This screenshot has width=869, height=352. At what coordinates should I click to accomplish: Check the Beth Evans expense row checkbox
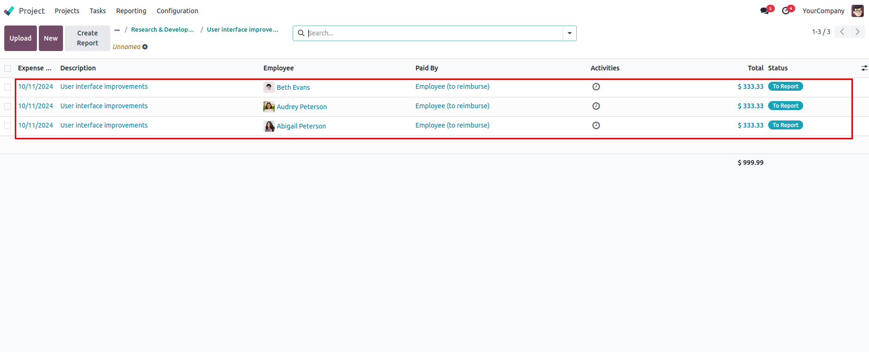click(8, 87)
